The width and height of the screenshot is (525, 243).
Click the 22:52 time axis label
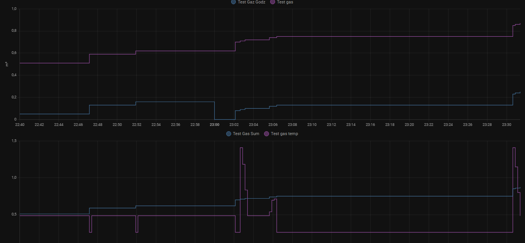(x=136, y=125)
